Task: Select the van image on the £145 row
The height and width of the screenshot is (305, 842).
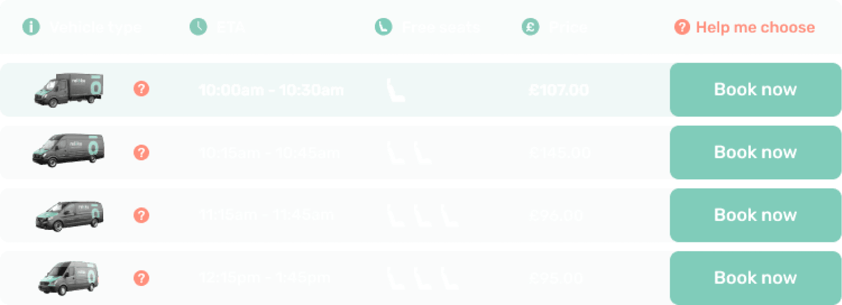Action: click(68, 152)
